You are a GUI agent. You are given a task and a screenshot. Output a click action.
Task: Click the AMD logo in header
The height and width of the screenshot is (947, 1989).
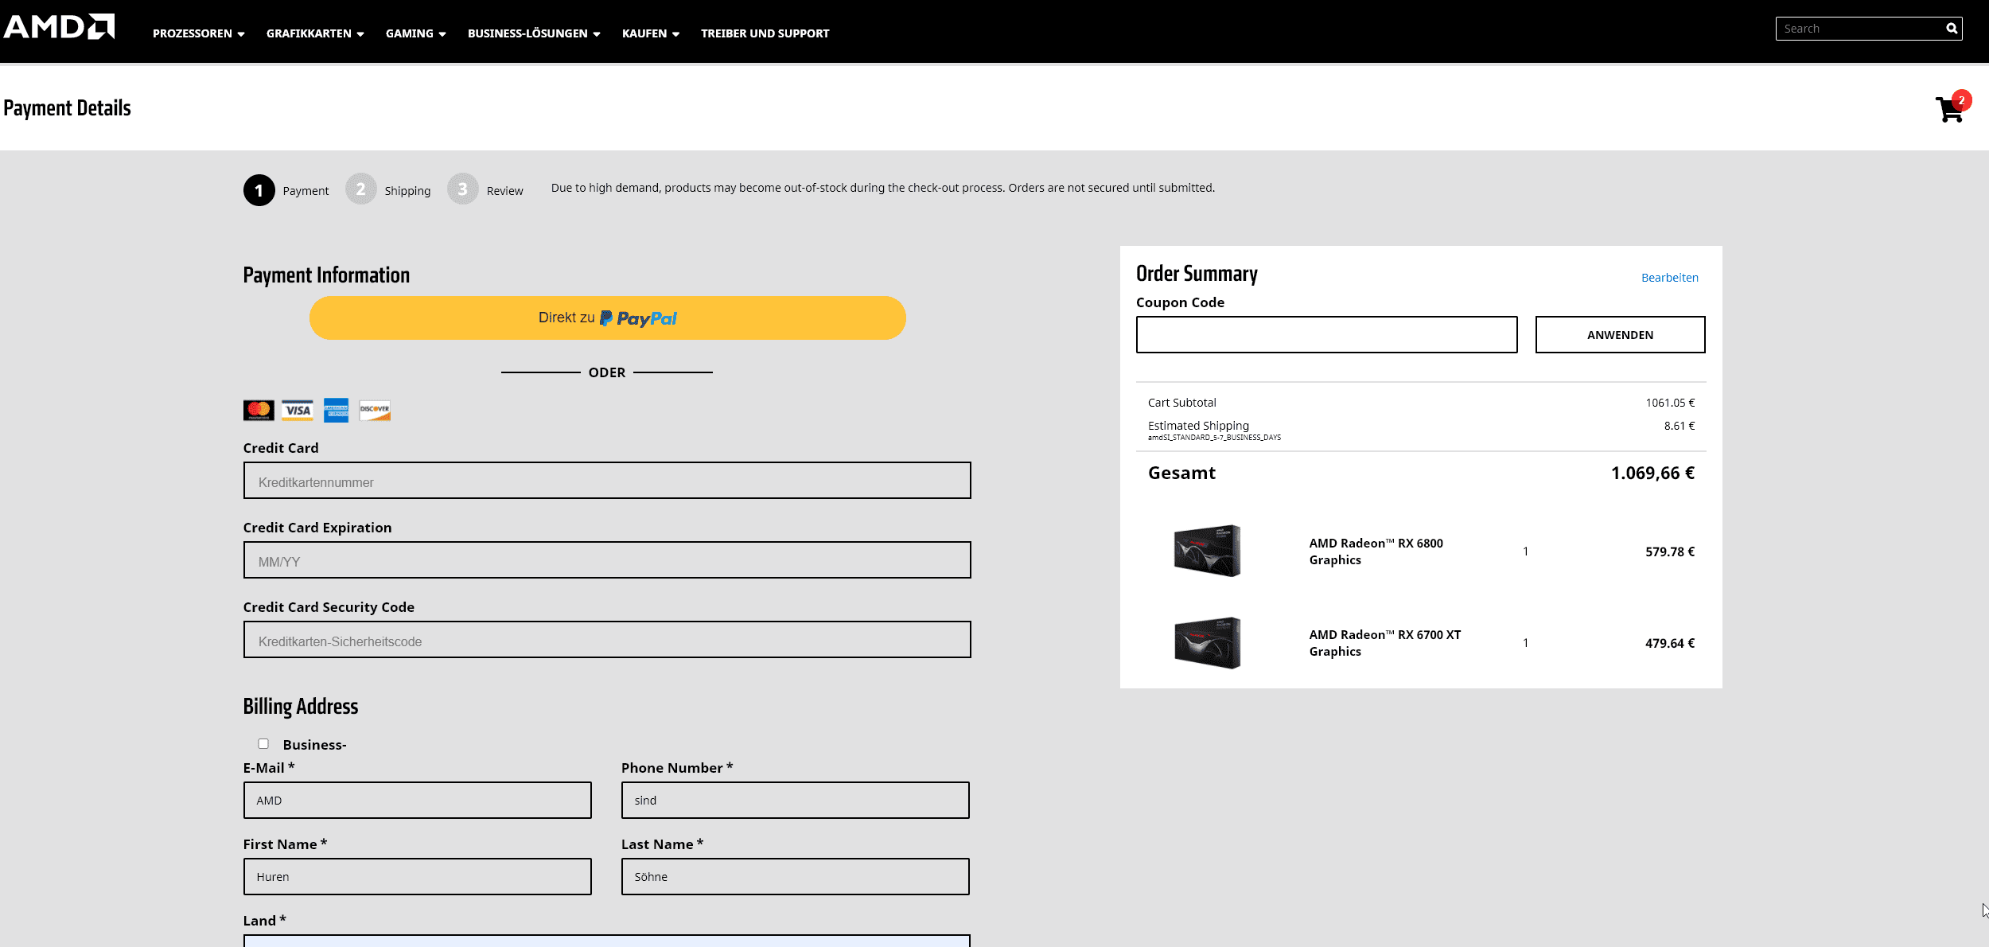tap(59, 26)
